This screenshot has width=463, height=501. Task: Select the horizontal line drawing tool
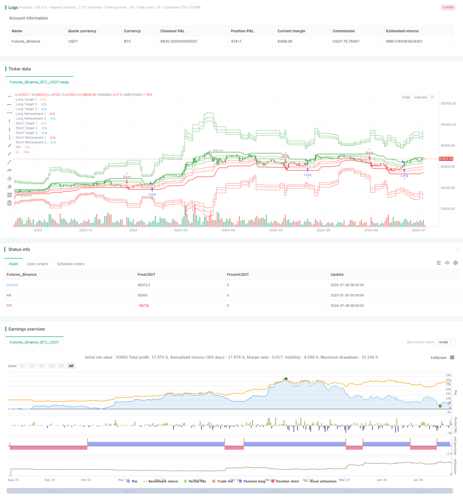click(10, 96)
